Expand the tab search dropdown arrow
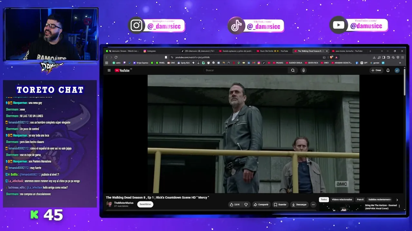Screen dimensions: 412x231 pyautogui.click(x=382, y=51)
